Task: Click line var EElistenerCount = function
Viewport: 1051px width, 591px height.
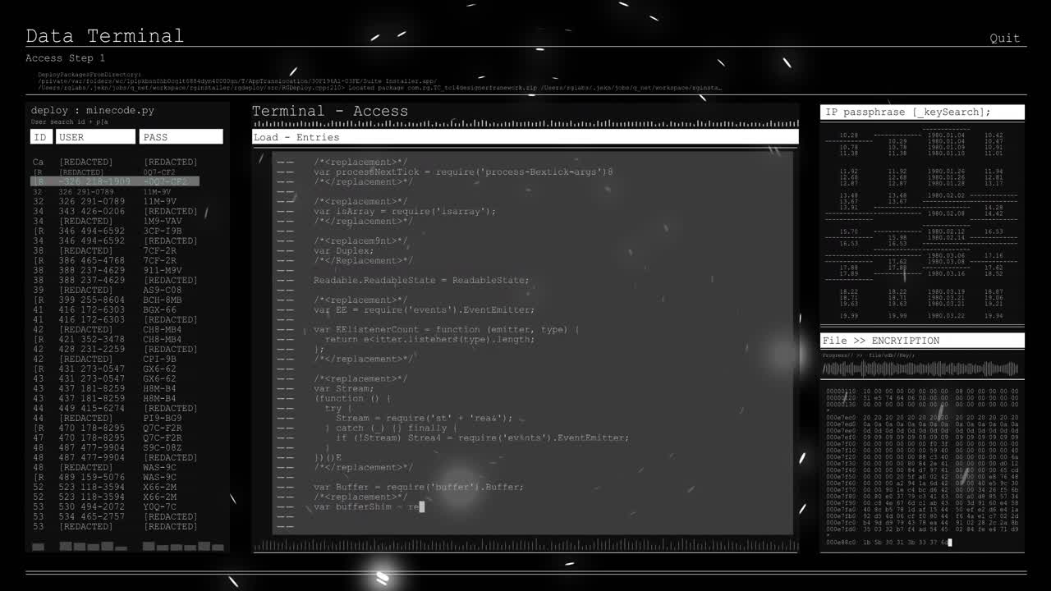Action: click(x=446, y=329)
